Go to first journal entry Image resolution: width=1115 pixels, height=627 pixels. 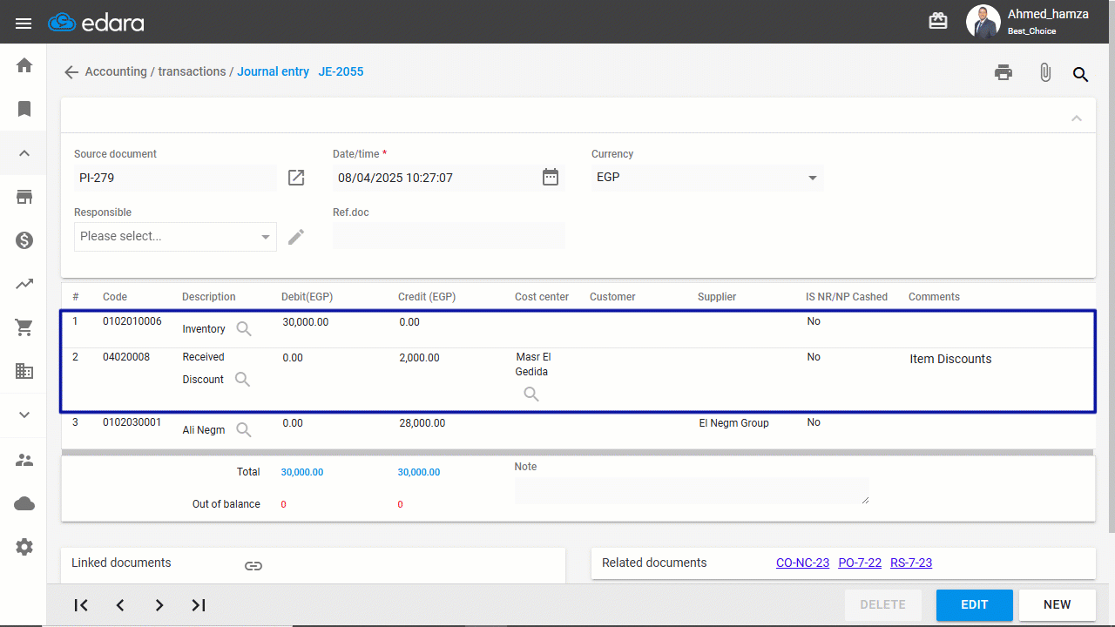[x=81, y=605]
